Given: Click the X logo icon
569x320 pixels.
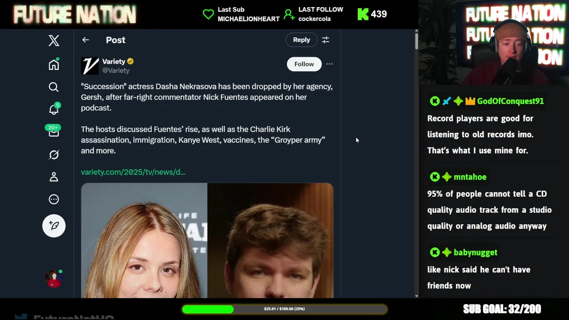Looking at the screenshot, I should [54, 40].
